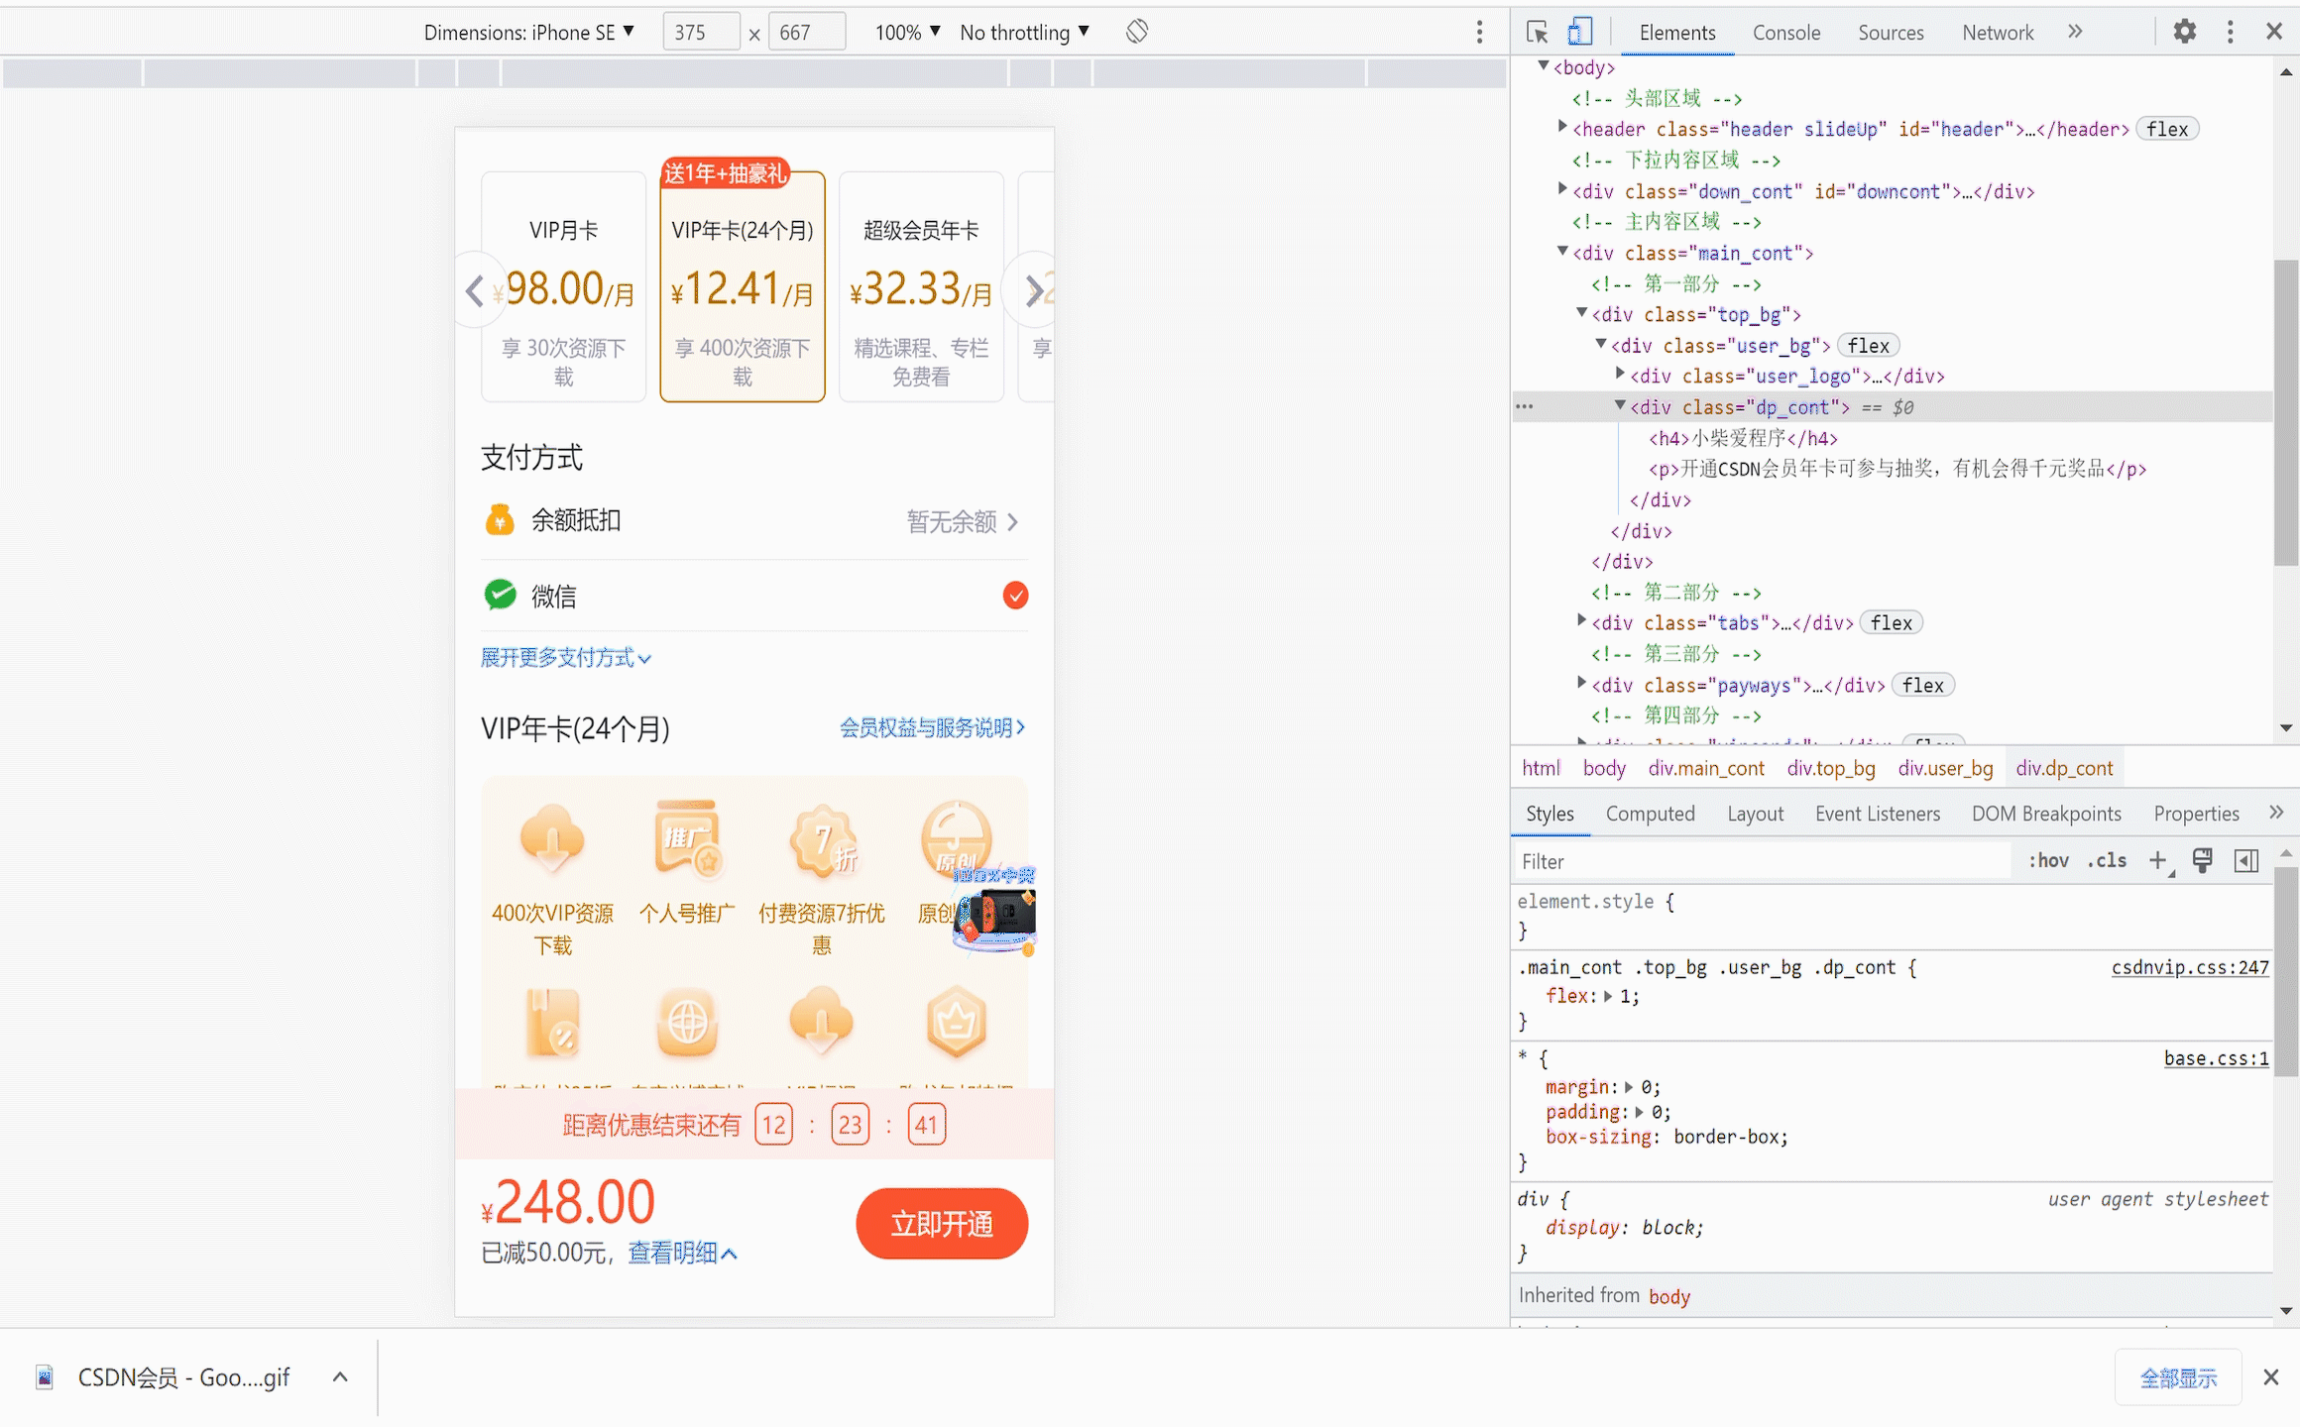Open csdnvip.css:247 source link
2300x1427 pixels.
2190,968
